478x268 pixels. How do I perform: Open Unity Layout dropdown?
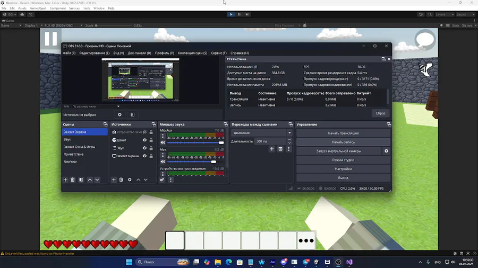465,14
